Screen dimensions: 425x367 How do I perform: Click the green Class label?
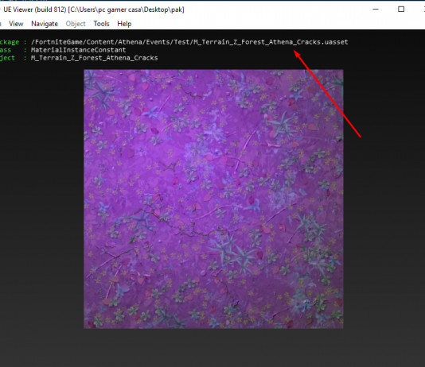6,50
